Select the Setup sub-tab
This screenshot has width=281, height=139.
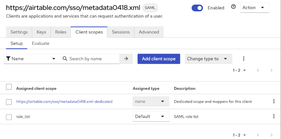tap(16, 43)
